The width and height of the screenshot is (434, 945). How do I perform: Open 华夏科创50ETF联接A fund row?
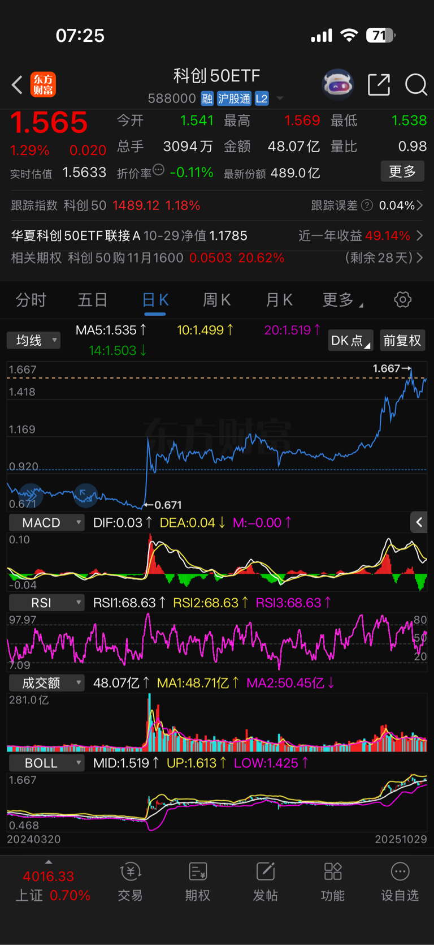129,235
